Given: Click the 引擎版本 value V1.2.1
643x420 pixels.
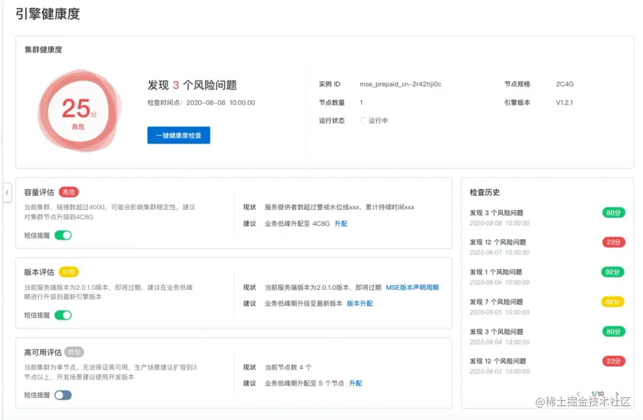Looking at the screenshot, I should coord(564,102).
